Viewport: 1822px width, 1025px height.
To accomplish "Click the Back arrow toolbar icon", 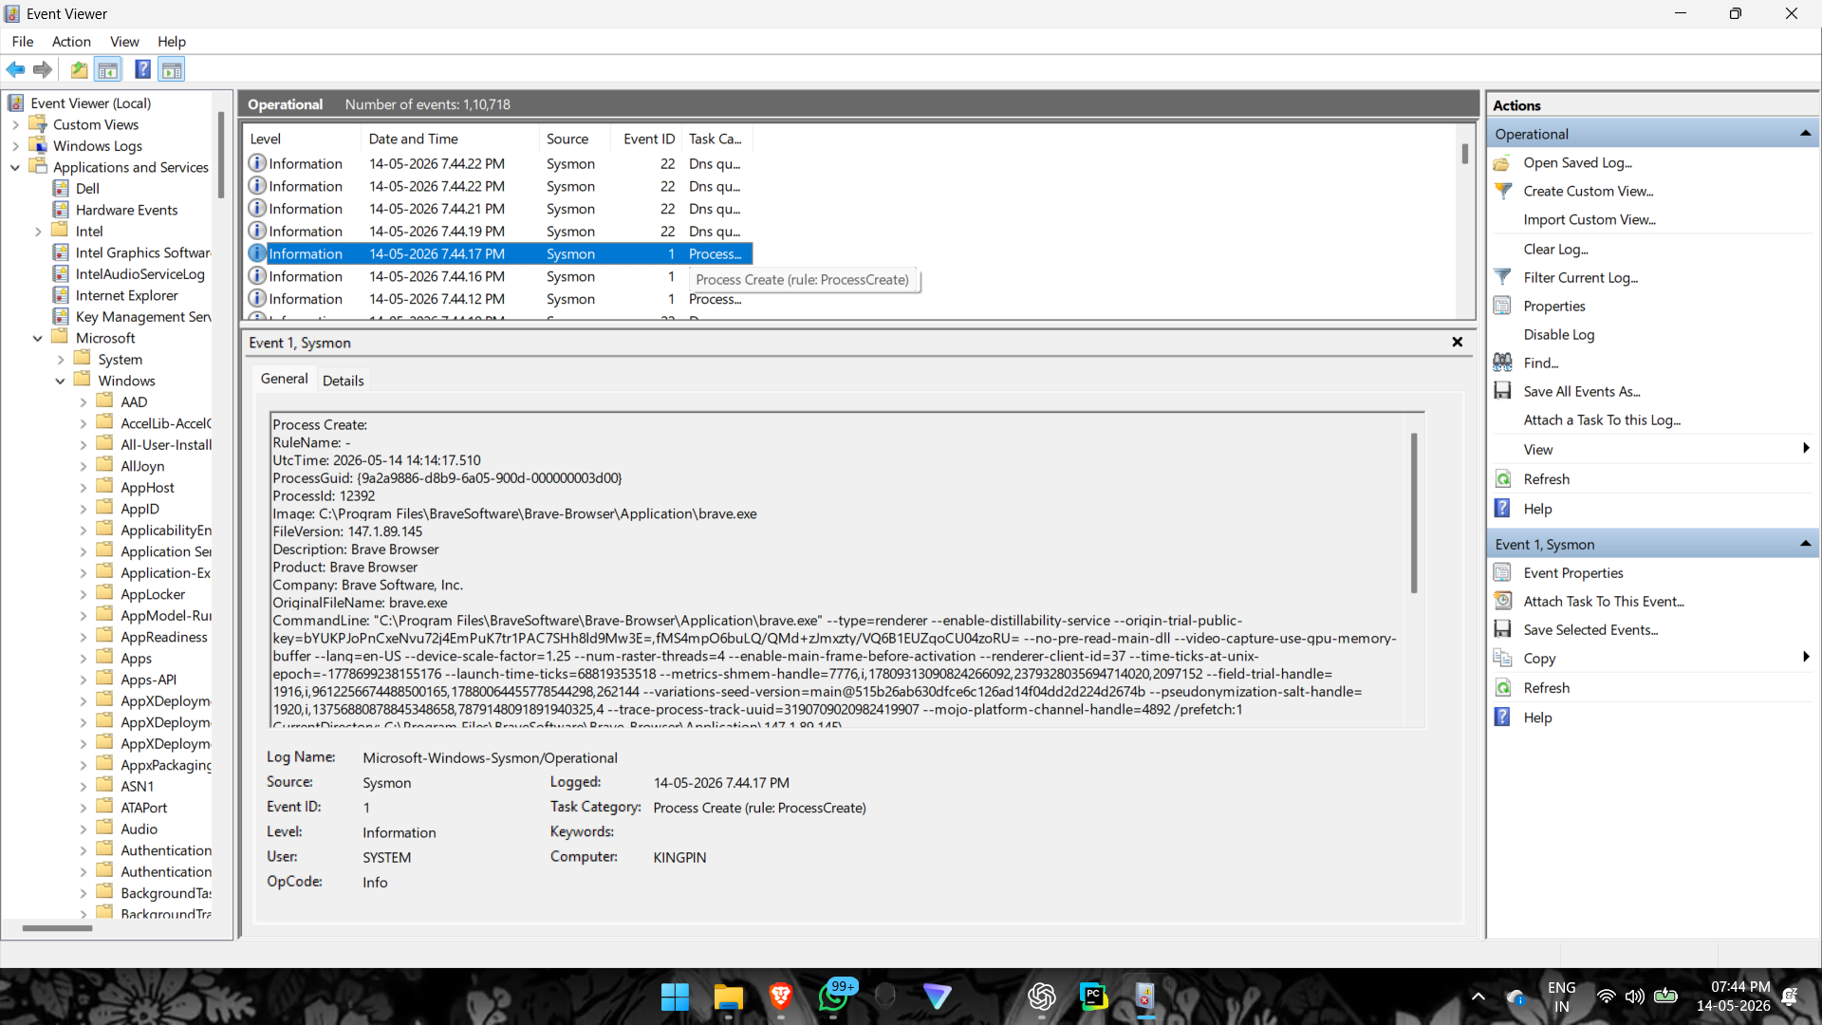I will coord(16,69).
